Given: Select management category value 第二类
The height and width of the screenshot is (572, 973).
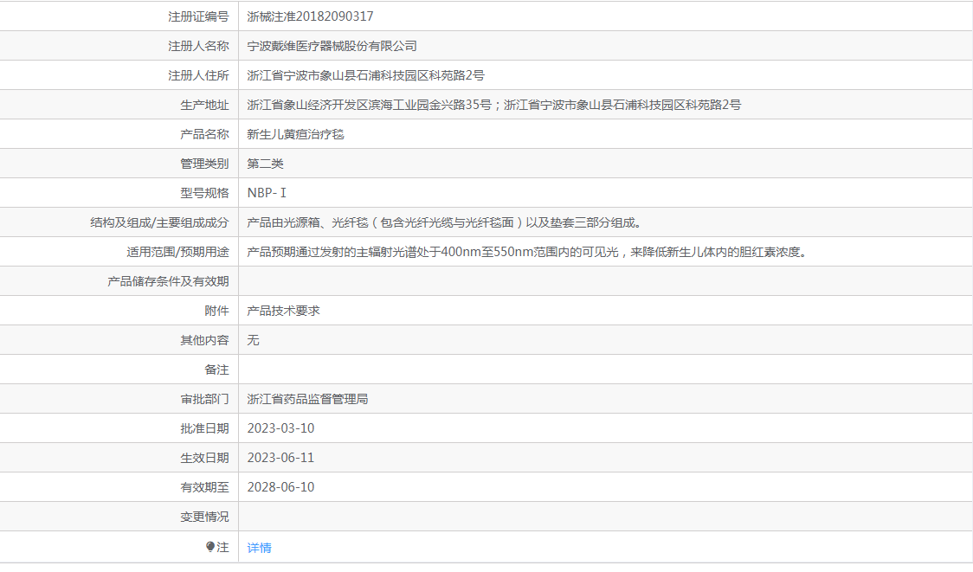Looking at the screenshot, I should 265,164.
